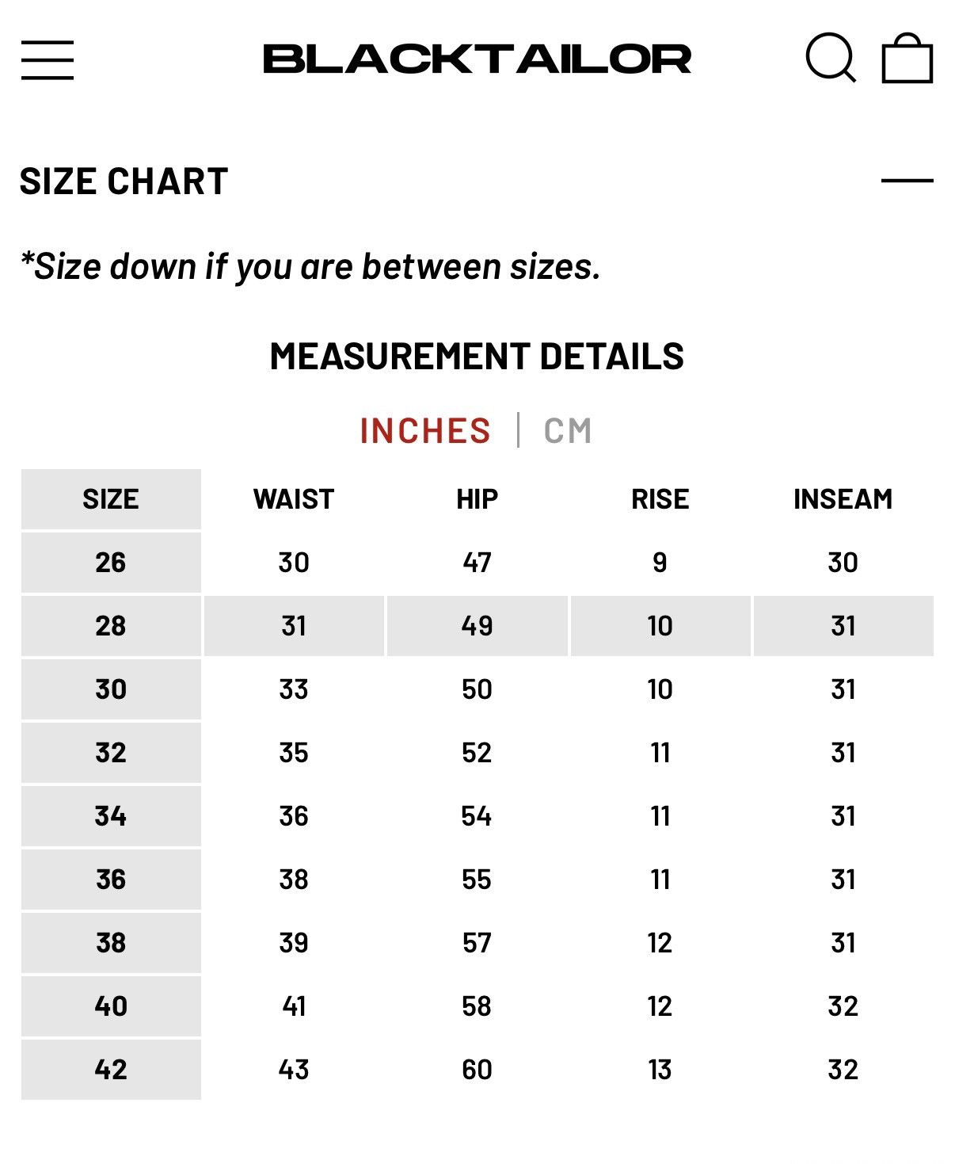Select the size 26 row label

click(x=111, y=563)
